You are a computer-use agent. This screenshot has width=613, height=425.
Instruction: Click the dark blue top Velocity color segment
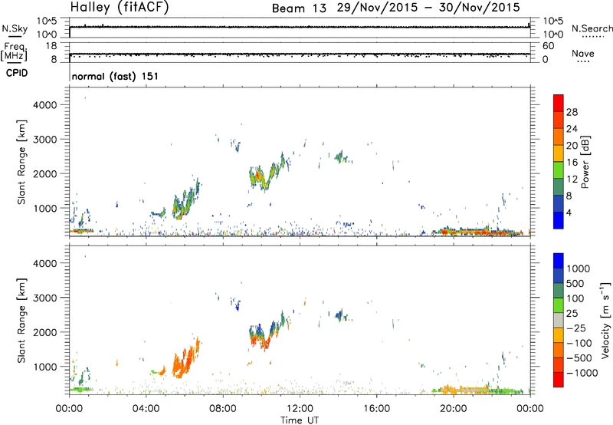click(559, 261)
